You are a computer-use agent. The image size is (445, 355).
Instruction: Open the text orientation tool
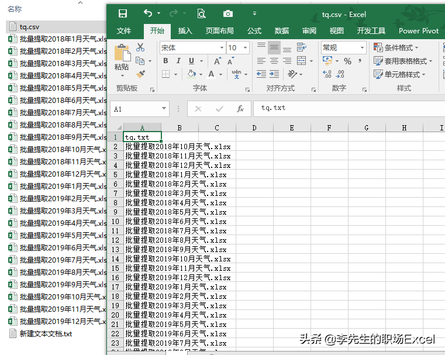tap(292, 74)
